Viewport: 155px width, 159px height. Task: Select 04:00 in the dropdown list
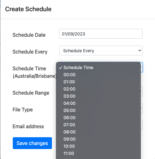98,103
